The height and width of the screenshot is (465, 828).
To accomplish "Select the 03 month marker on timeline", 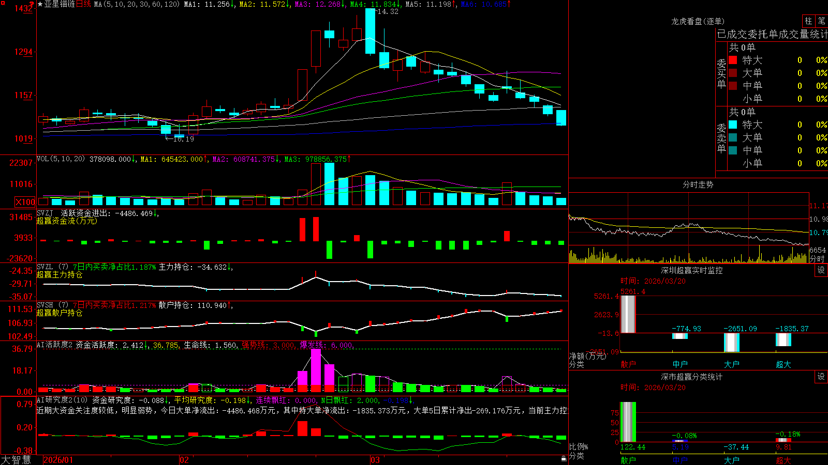I will point(375,460).
